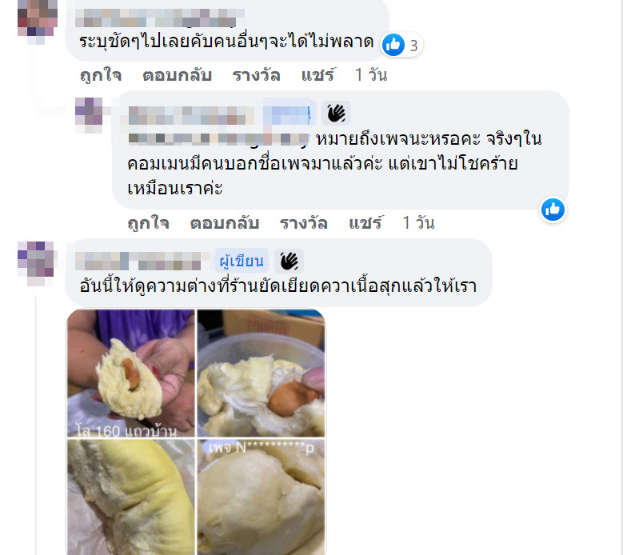Click แชร์ under the reply comment
623x555 pixels.
pos(365,223)
